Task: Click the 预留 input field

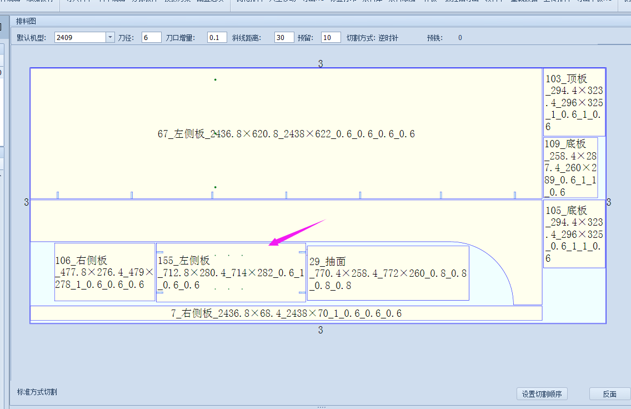Action: (331, 37)
